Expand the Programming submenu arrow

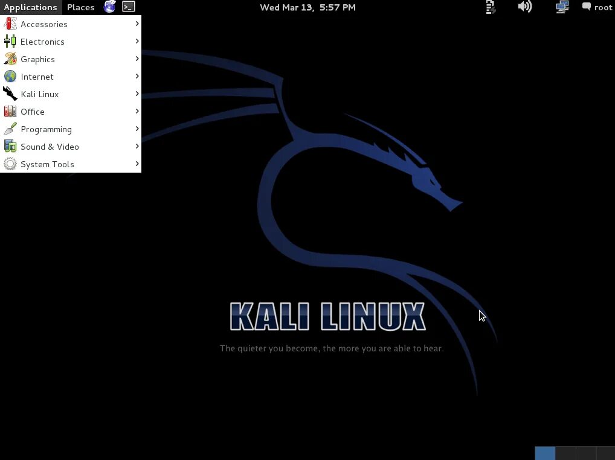[x=137, y=129]
